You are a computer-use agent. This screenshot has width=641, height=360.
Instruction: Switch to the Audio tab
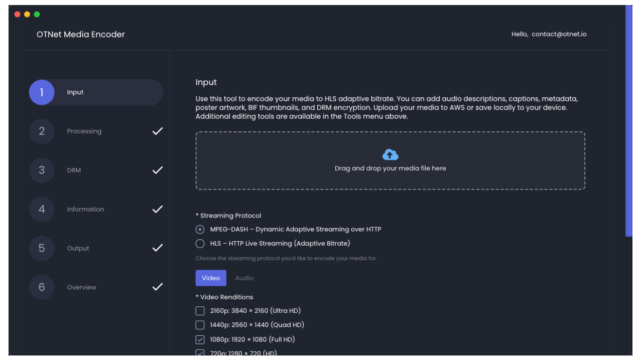(244, 278)
